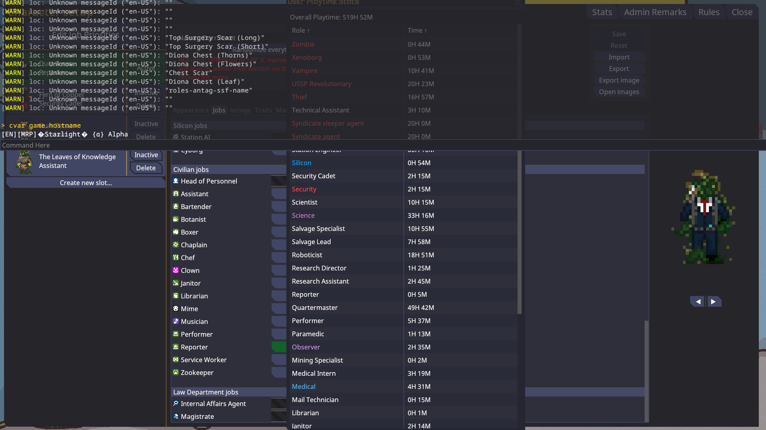Sort playtime list by Role column
766x430 pixels.
coord(300,30)
